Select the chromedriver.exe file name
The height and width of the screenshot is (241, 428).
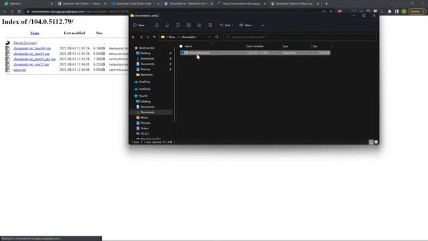(x=199, y=53)
